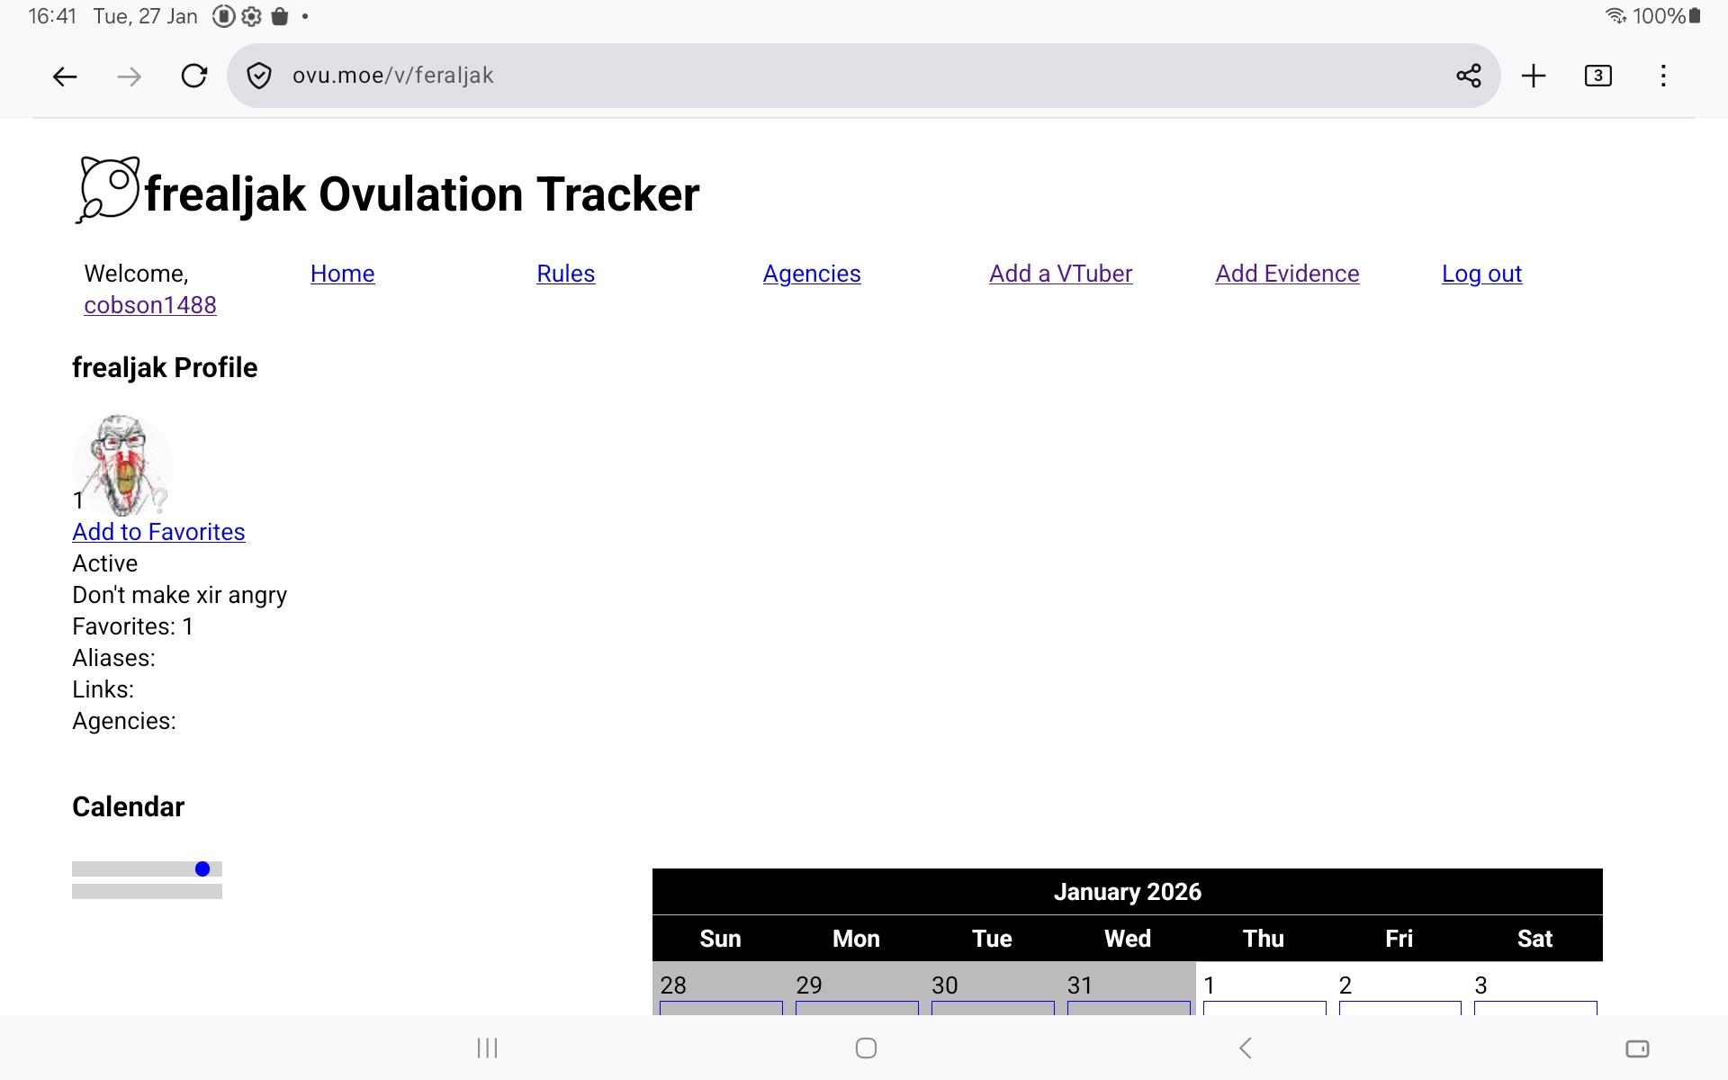Open the browser three-dot menu
This screenshot has height=1080, width=1728.
click(1663, 76)
